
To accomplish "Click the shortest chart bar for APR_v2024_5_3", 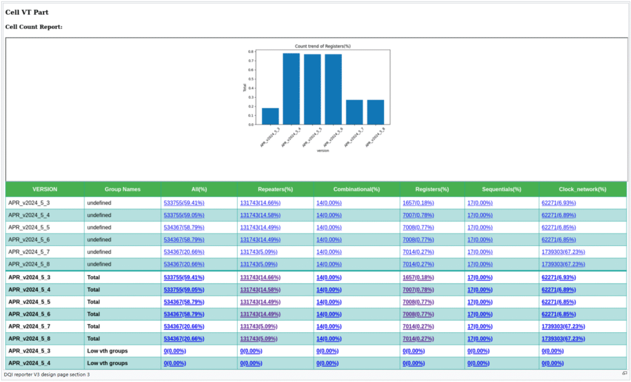I will click(x=270, y=116).
